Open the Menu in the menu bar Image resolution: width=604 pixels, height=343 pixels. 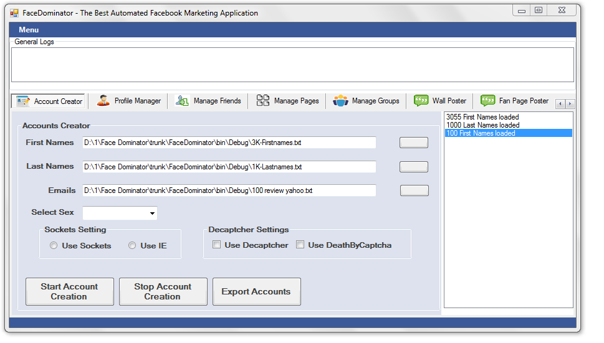pyautogui.click(x=29, y=30)
